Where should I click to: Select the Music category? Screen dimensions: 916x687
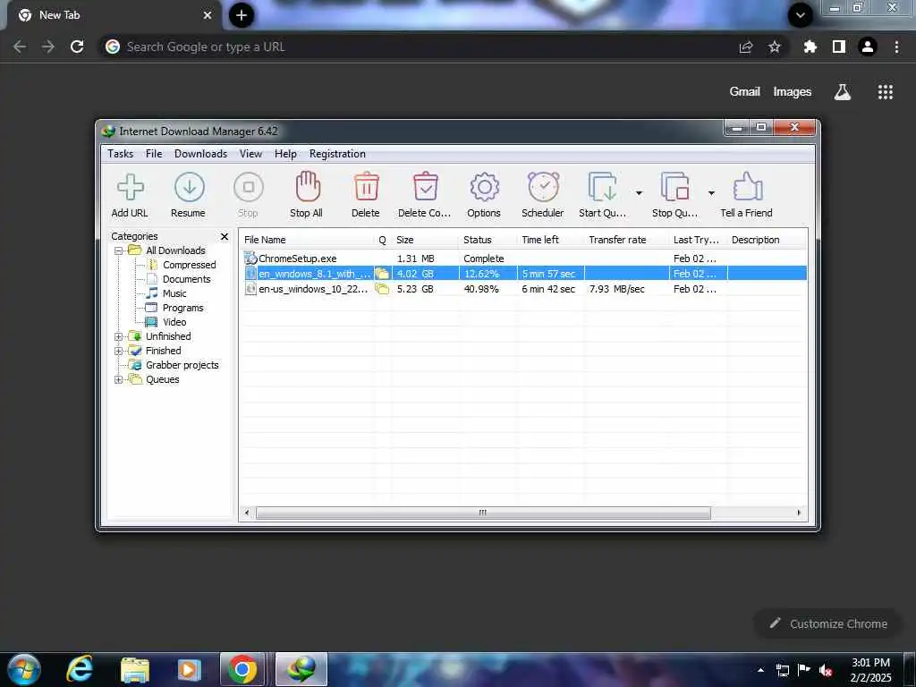[174, 293]
